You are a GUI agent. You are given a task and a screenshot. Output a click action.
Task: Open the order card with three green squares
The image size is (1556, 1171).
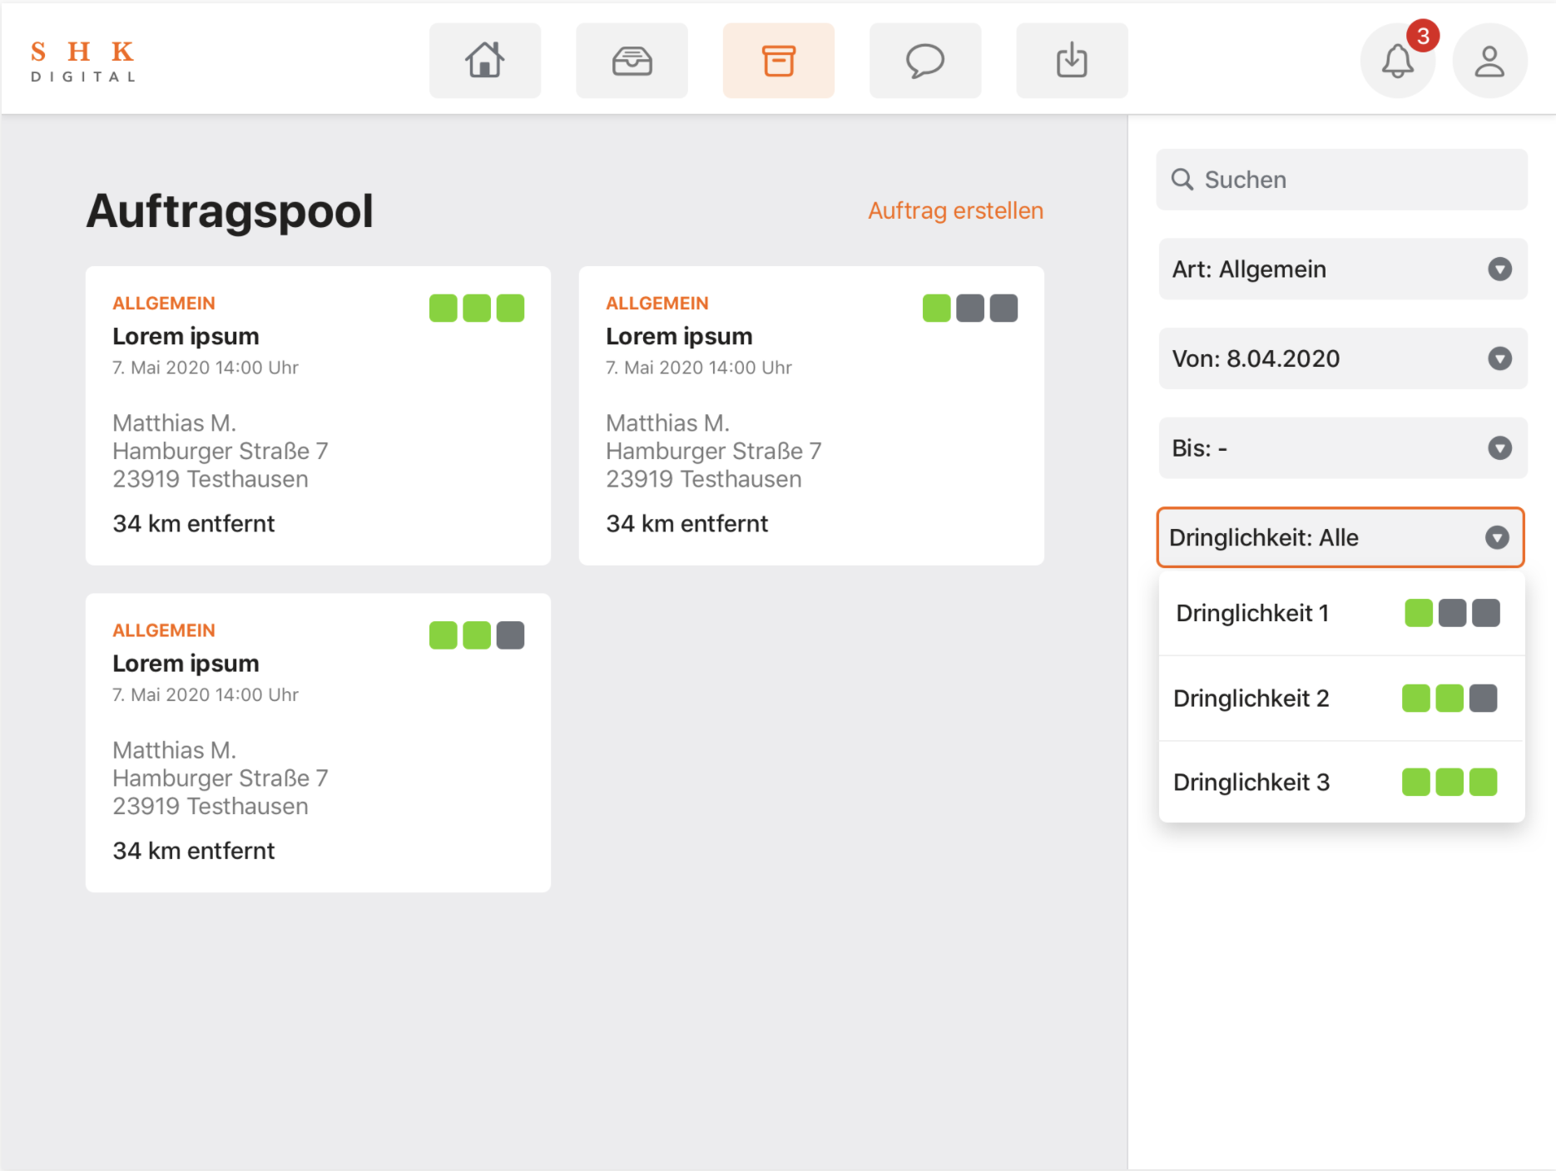click(318, 416)
